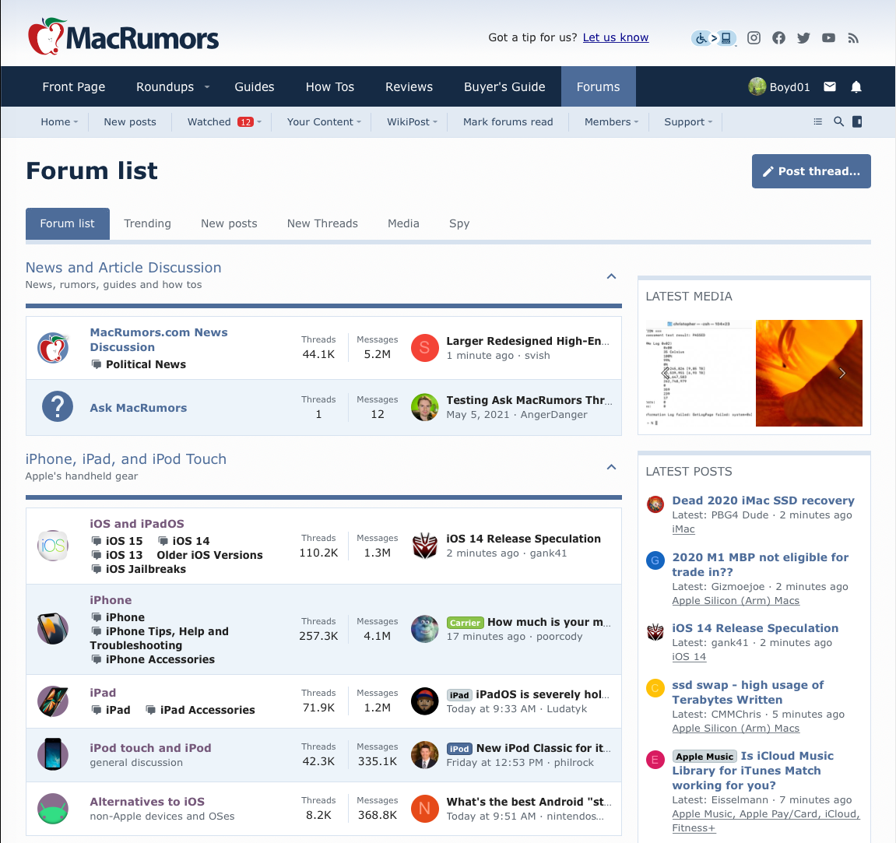The height and width of the screenshot is (843, 896).
Task: Follow the Let us know tip link
Action: click(616, 37)
